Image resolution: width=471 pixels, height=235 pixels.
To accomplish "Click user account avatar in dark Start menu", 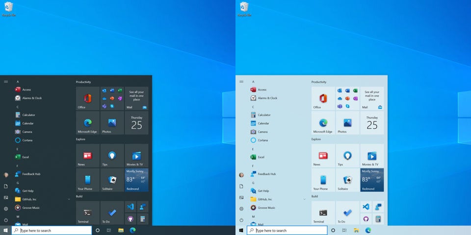I will (x=6, y=175).
